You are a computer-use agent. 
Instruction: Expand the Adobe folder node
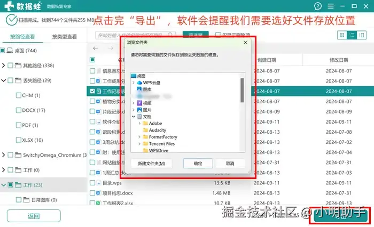tap(139, 123)
